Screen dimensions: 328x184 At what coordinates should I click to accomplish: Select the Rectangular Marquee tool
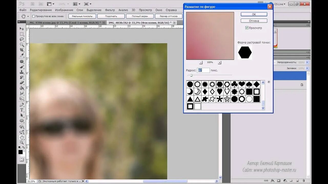22,34
